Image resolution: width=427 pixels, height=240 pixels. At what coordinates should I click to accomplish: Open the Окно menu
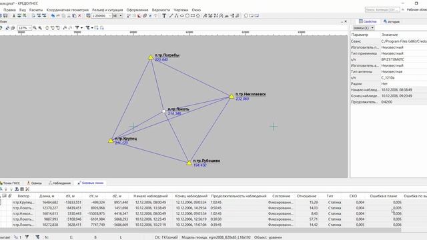196,10
